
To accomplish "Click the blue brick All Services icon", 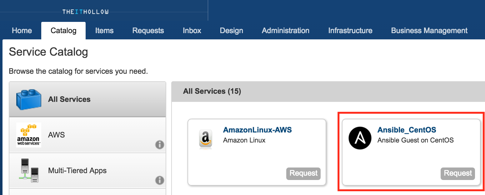I will [x=28, y=99].
